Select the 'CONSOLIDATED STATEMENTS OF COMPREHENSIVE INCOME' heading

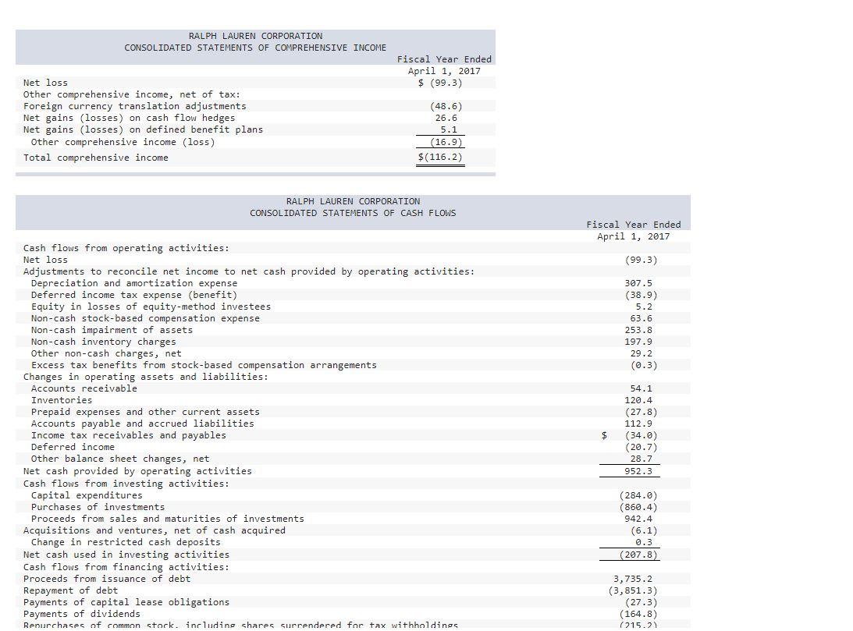coord(255,48)
